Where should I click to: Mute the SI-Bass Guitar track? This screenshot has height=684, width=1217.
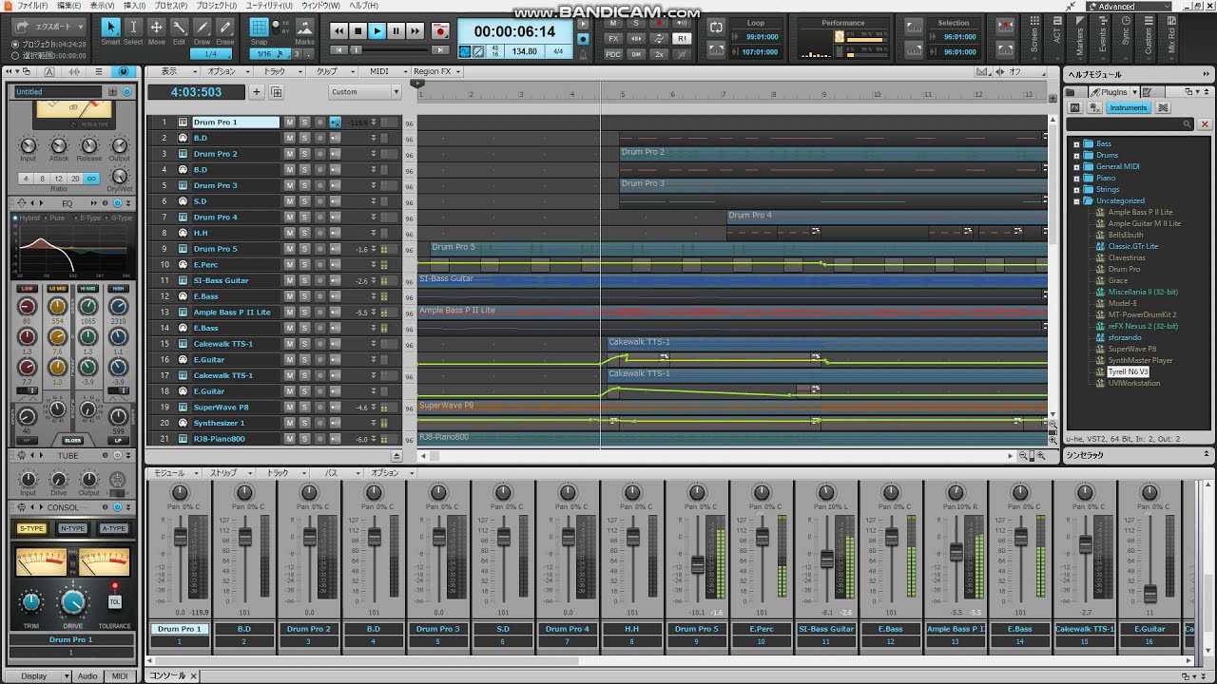290,280
